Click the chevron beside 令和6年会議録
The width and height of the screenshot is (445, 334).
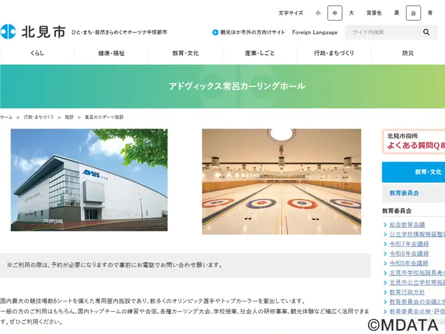(x=385, y=254)
